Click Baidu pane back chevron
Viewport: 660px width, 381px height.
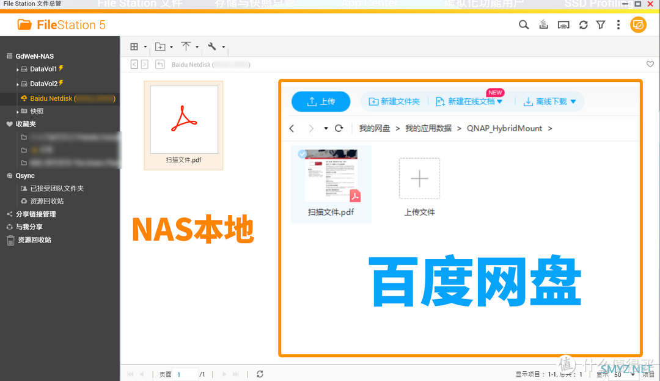point(291,128)
